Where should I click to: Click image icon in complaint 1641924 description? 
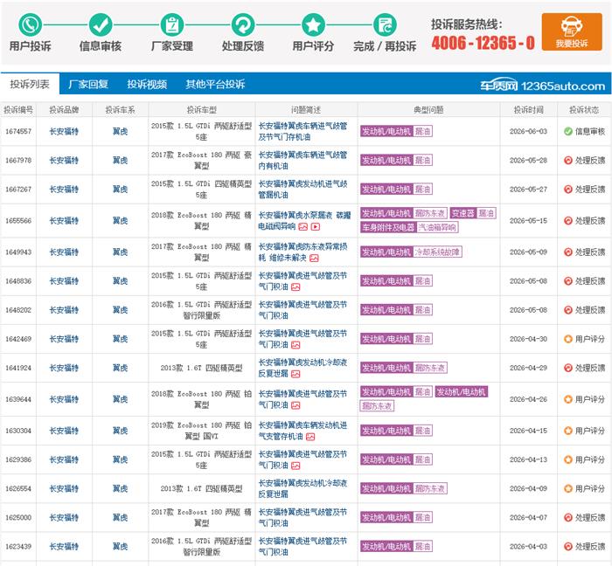tap(296, 374)
